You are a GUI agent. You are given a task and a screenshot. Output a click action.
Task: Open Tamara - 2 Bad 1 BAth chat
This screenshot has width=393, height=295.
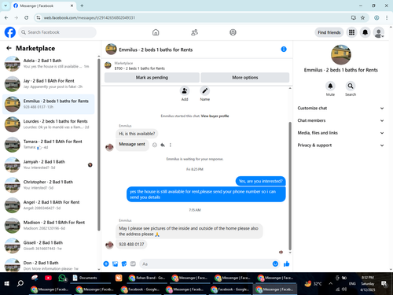pos(49,144)
